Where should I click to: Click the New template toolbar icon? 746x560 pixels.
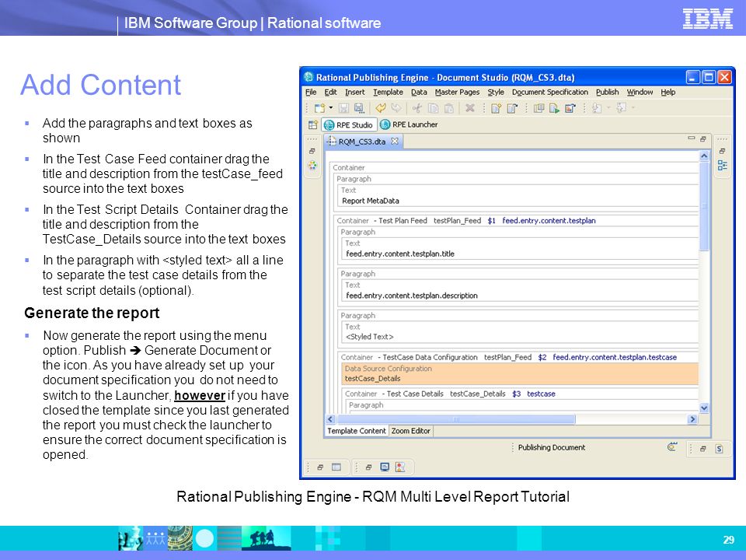tap(319, 108)
